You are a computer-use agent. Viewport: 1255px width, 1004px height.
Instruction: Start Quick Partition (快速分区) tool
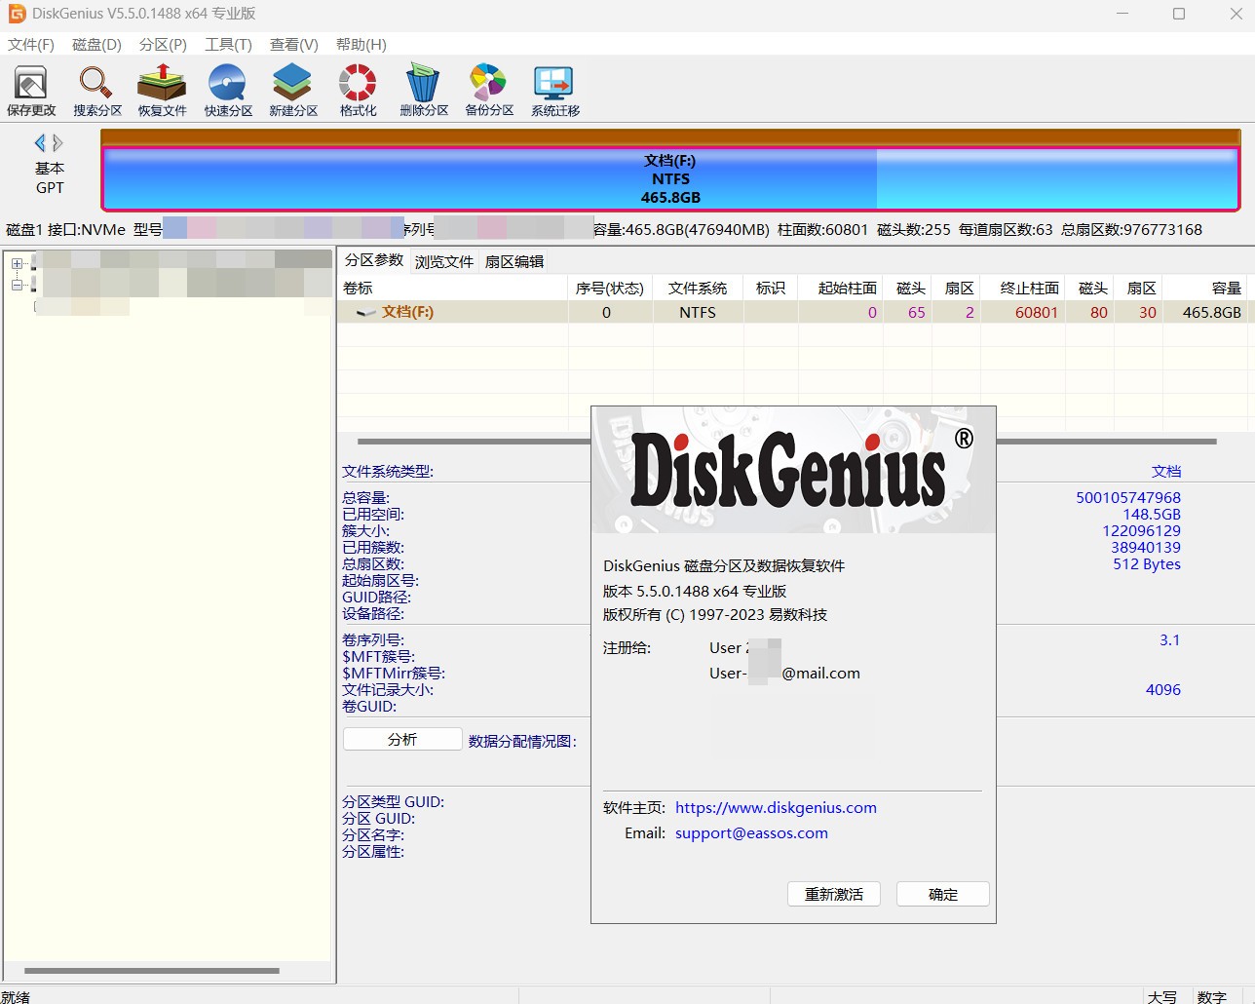pyautogui.click(x=228, y=90)
